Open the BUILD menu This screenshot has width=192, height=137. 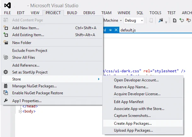[72, 13]
